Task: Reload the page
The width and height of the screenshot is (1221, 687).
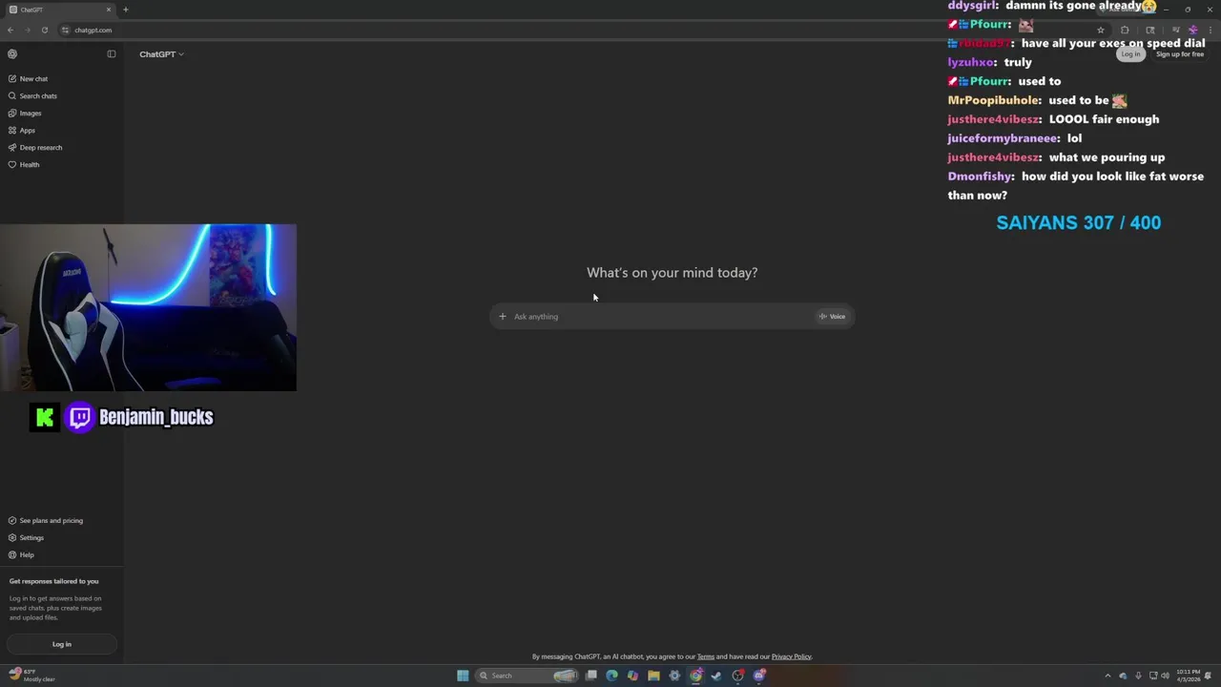Action: tap(44, 30)
